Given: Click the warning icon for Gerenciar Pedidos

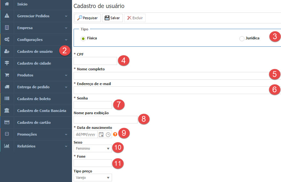Looking at the screenshot, I should pyautogui.click(x=7, y=16).
